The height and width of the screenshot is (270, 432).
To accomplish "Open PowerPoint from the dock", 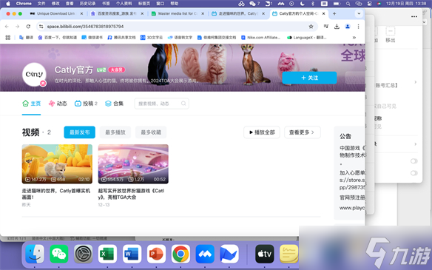I will point(156,254).
